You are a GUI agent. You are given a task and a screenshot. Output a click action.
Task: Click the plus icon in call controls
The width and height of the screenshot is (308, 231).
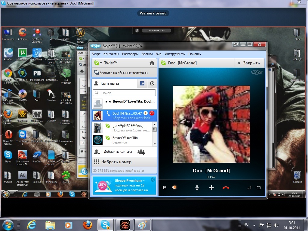(211, 188)
